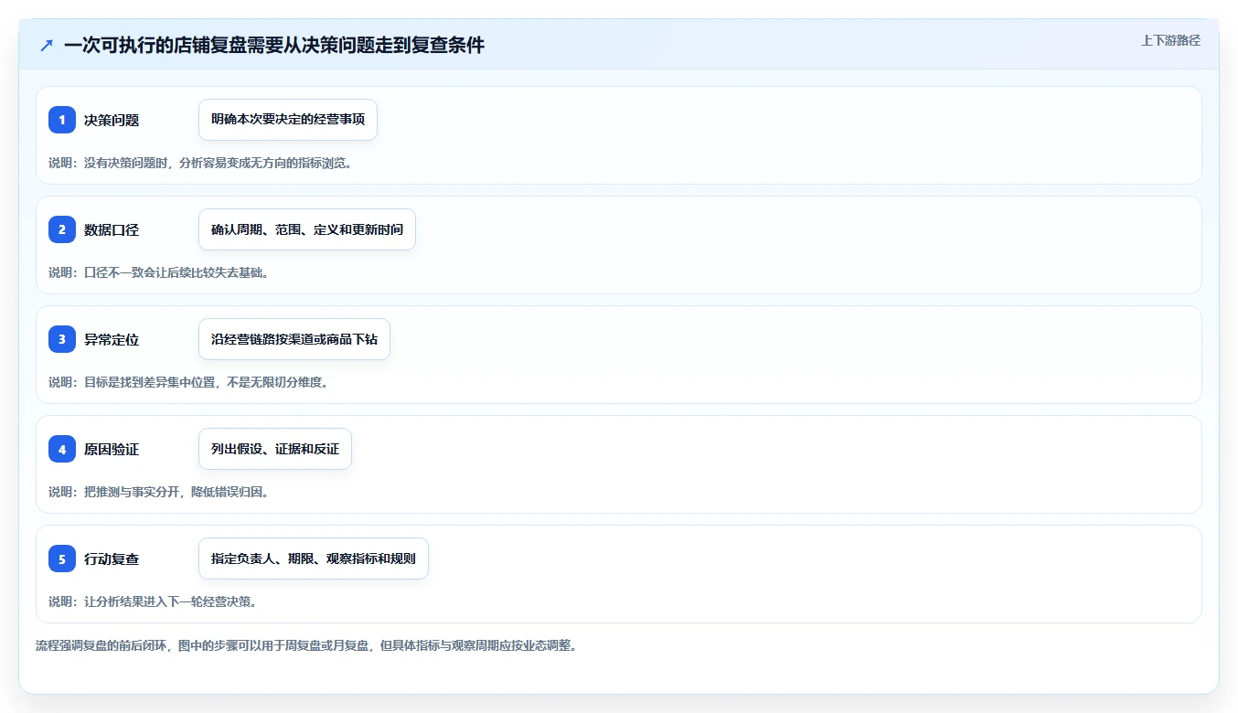Click the note 把推测与事实分开，降低错误归因
Screen dimensions: 1238x713
click(x=158, y=492)
